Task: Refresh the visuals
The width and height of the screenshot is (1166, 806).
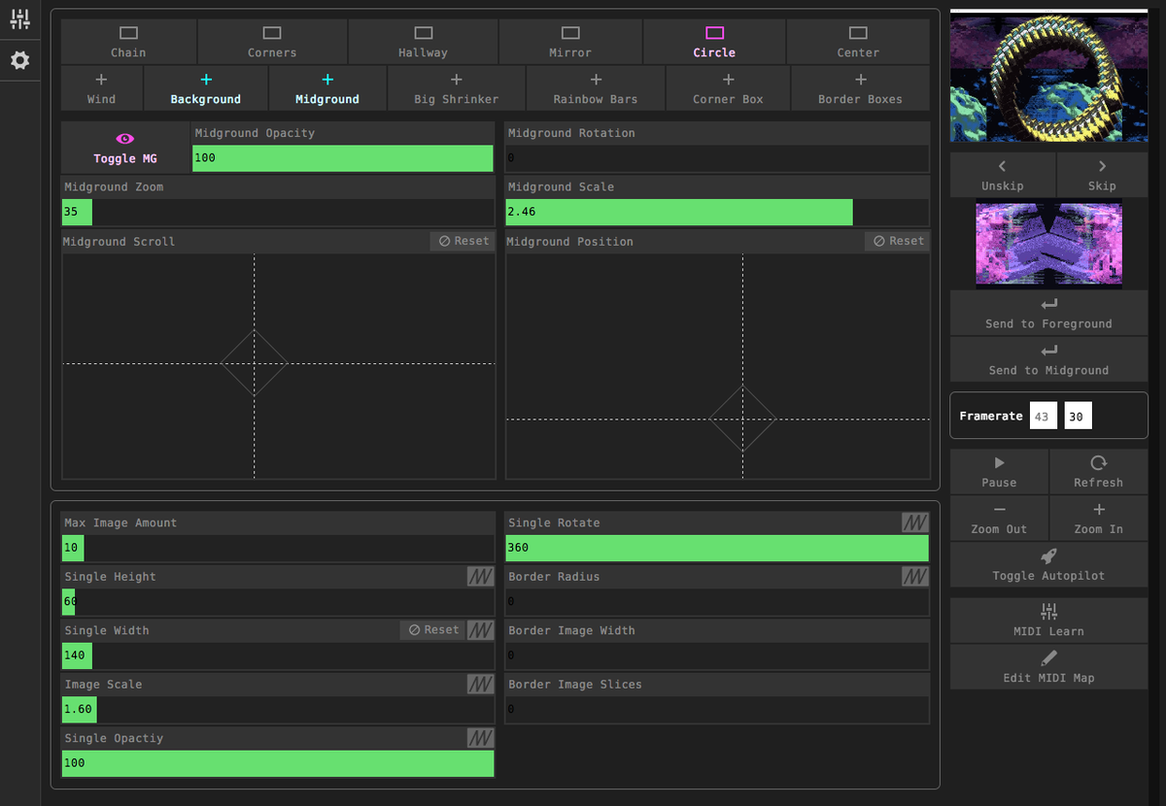Action: [1099, 471]
